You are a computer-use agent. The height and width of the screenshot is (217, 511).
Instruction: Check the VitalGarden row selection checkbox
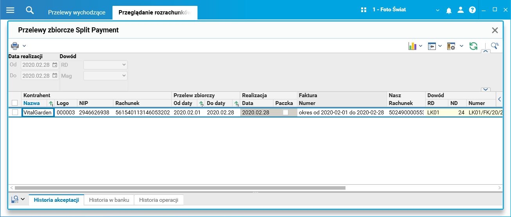tap(15, 112)
